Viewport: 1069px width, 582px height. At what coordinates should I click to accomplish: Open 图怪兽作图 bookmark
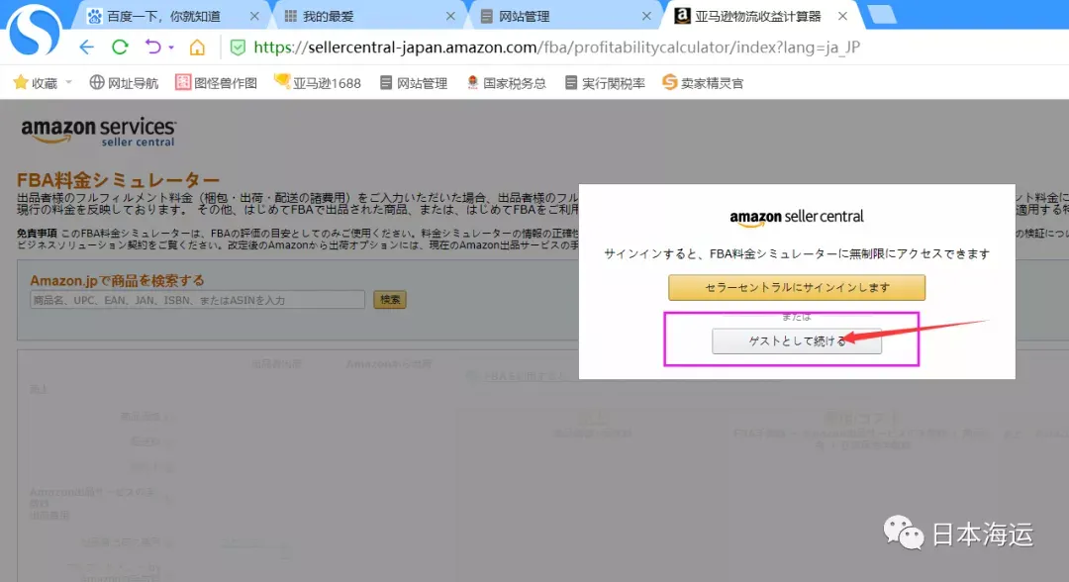[x=216, y=83]
